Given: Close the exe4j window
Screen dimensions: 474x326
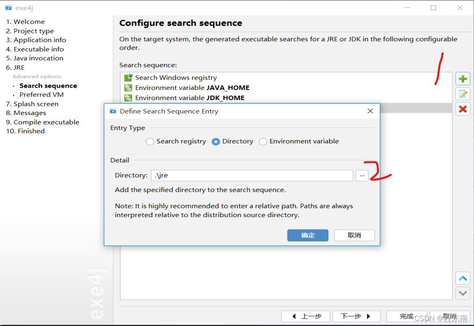Looking at the screenshot, I should [x=460, y=8].
